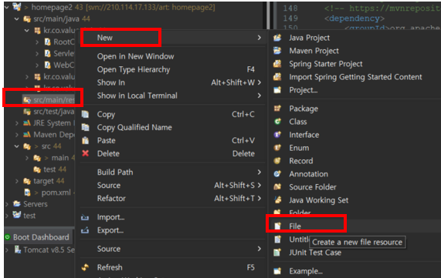
Task: Click the Interface icon in New submenu
Action: click(277, 135)
